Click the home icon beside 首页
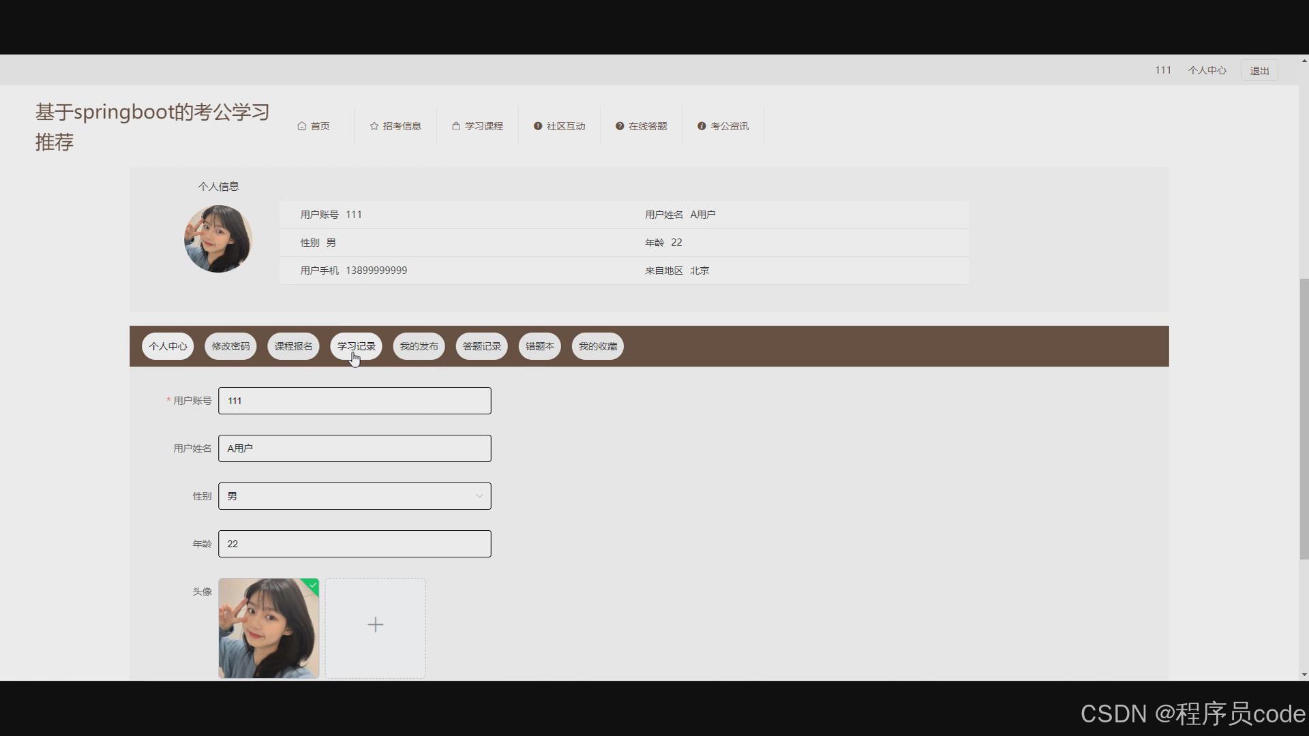This screenshot has height=736, width=1309. coord(301,126)
